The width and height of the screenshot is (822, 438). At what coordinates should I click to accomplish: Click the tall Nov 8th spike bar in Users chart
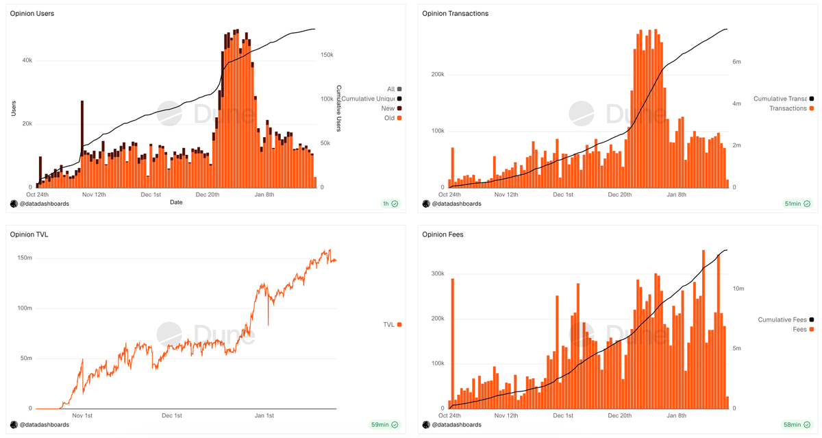(82, 144)
